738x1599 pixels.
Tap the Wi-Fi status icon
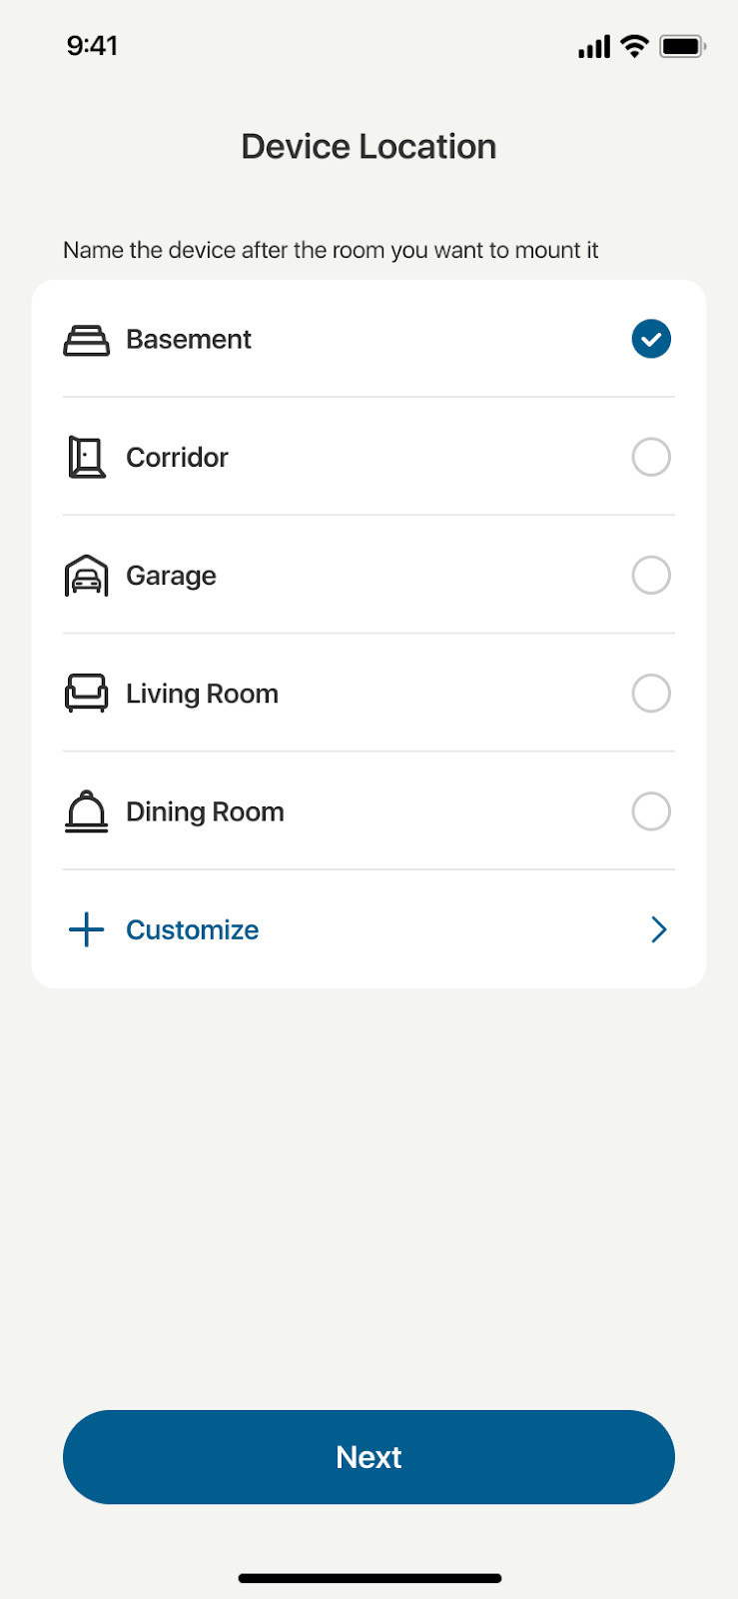tap(634, 46)
